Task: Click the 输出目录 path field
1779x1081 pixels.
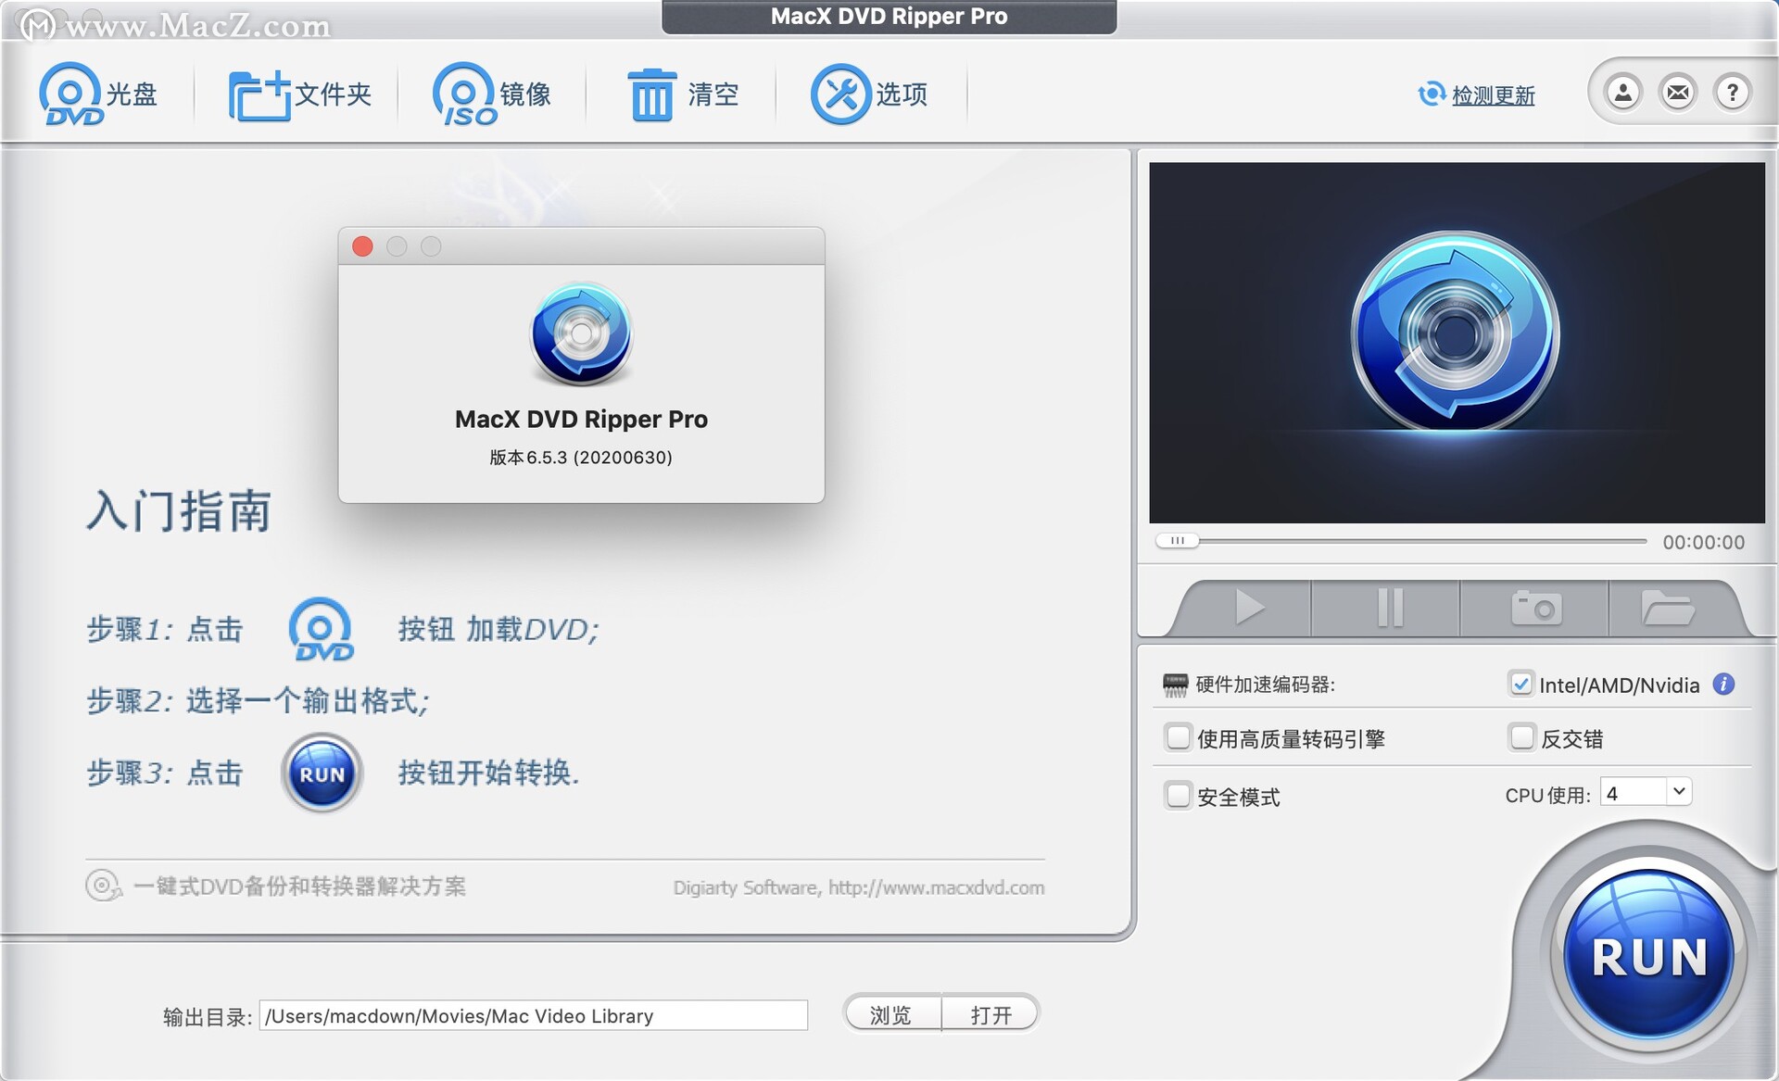Action: [x=533, y=1015]
